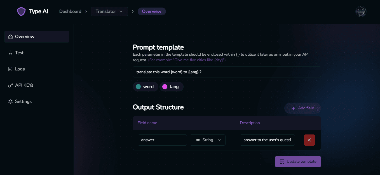Screen dimensions: 380x175
Task: Click the prompt template text field
Action: pyautogui.click(x=227, y=72)
